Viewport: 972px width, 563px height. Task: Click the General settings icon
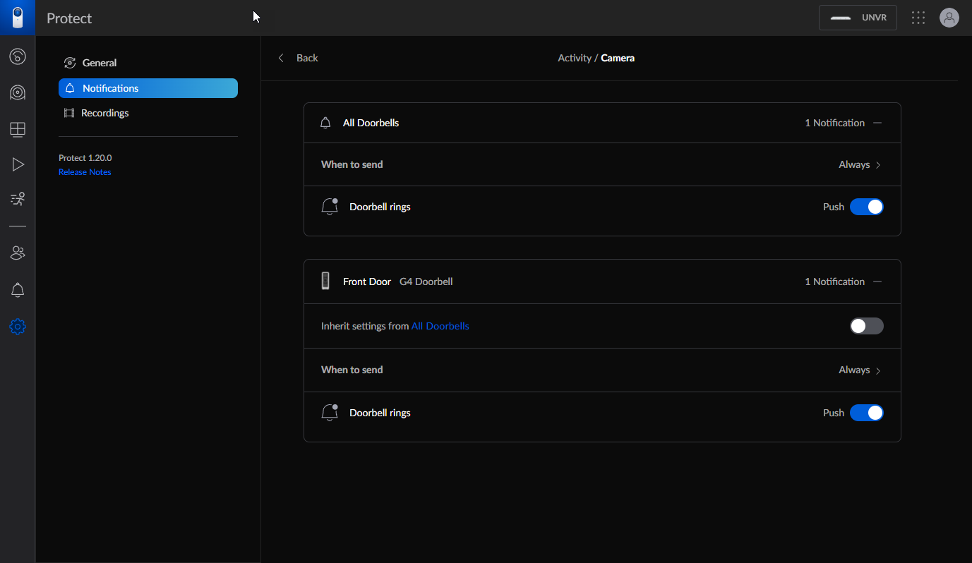[x=70, y=63]
